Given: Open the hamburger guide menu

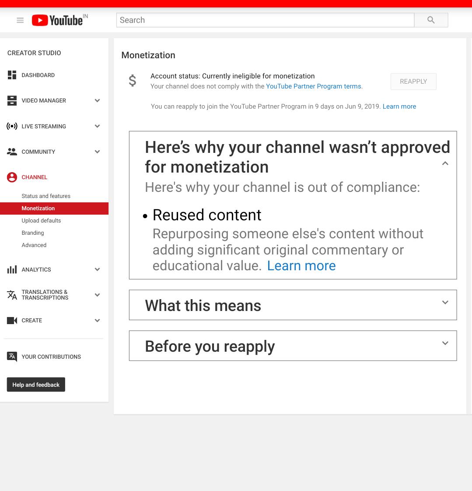Looking at the screenshot, I should point(20,20).
